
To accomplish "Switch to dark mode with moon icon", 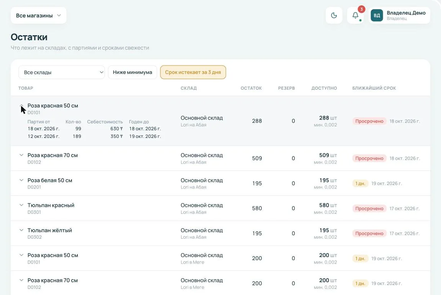I will click(334, 15).
